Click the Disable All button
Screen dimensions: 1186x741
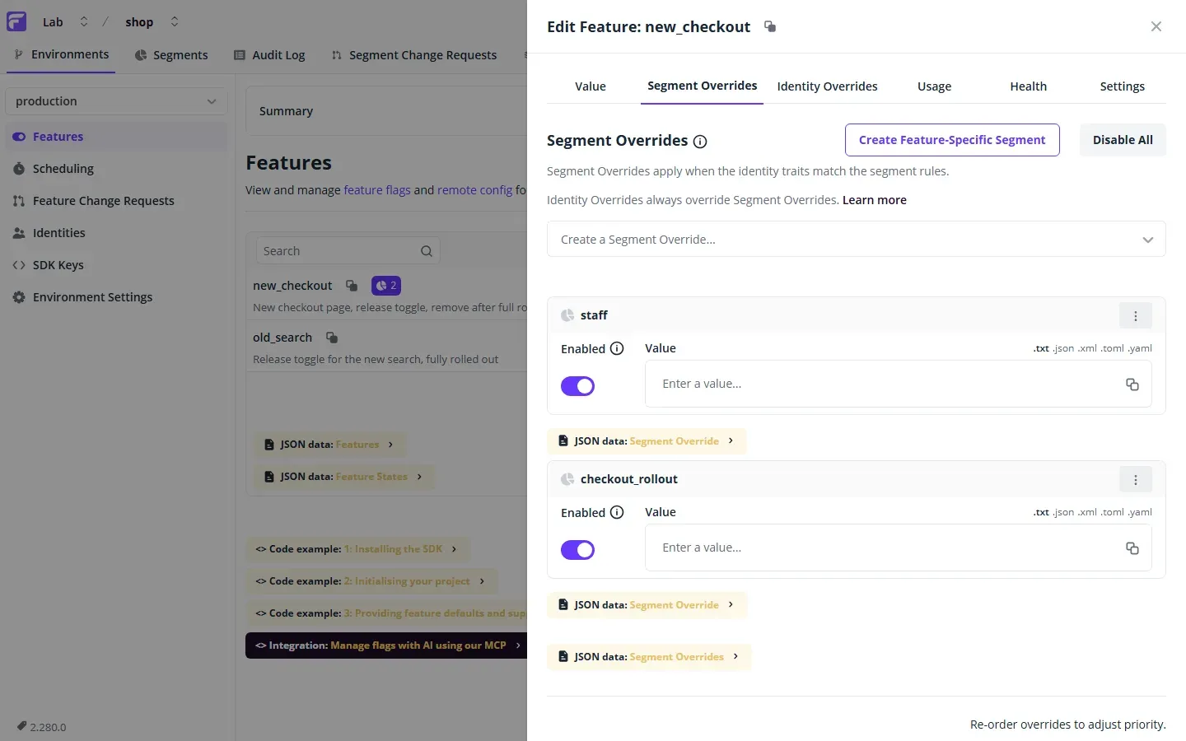1123,140
